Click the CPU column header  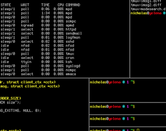pos(61,5)
